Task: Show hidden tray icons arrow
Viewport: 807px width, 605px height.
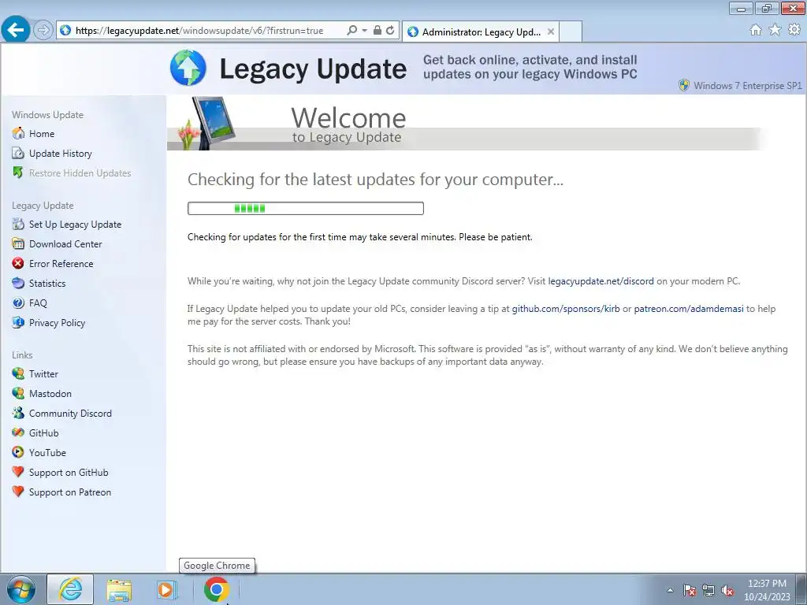Action: click(670, 590)
